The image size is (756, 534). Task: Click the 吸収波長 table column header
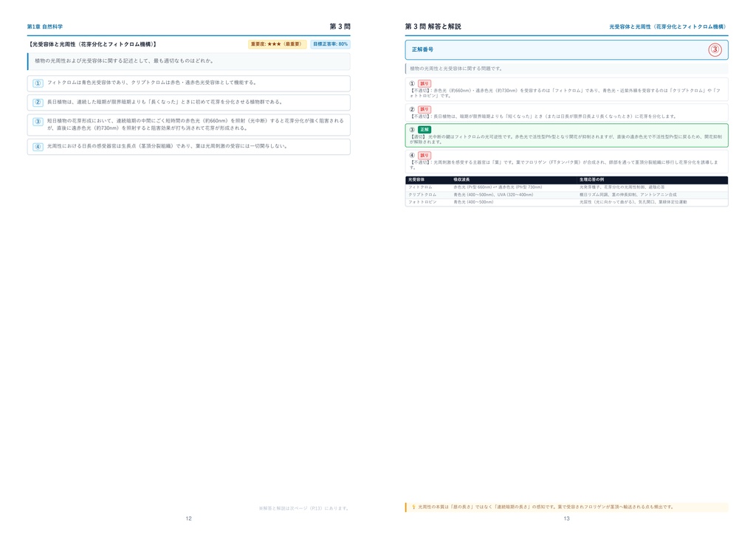461,180
